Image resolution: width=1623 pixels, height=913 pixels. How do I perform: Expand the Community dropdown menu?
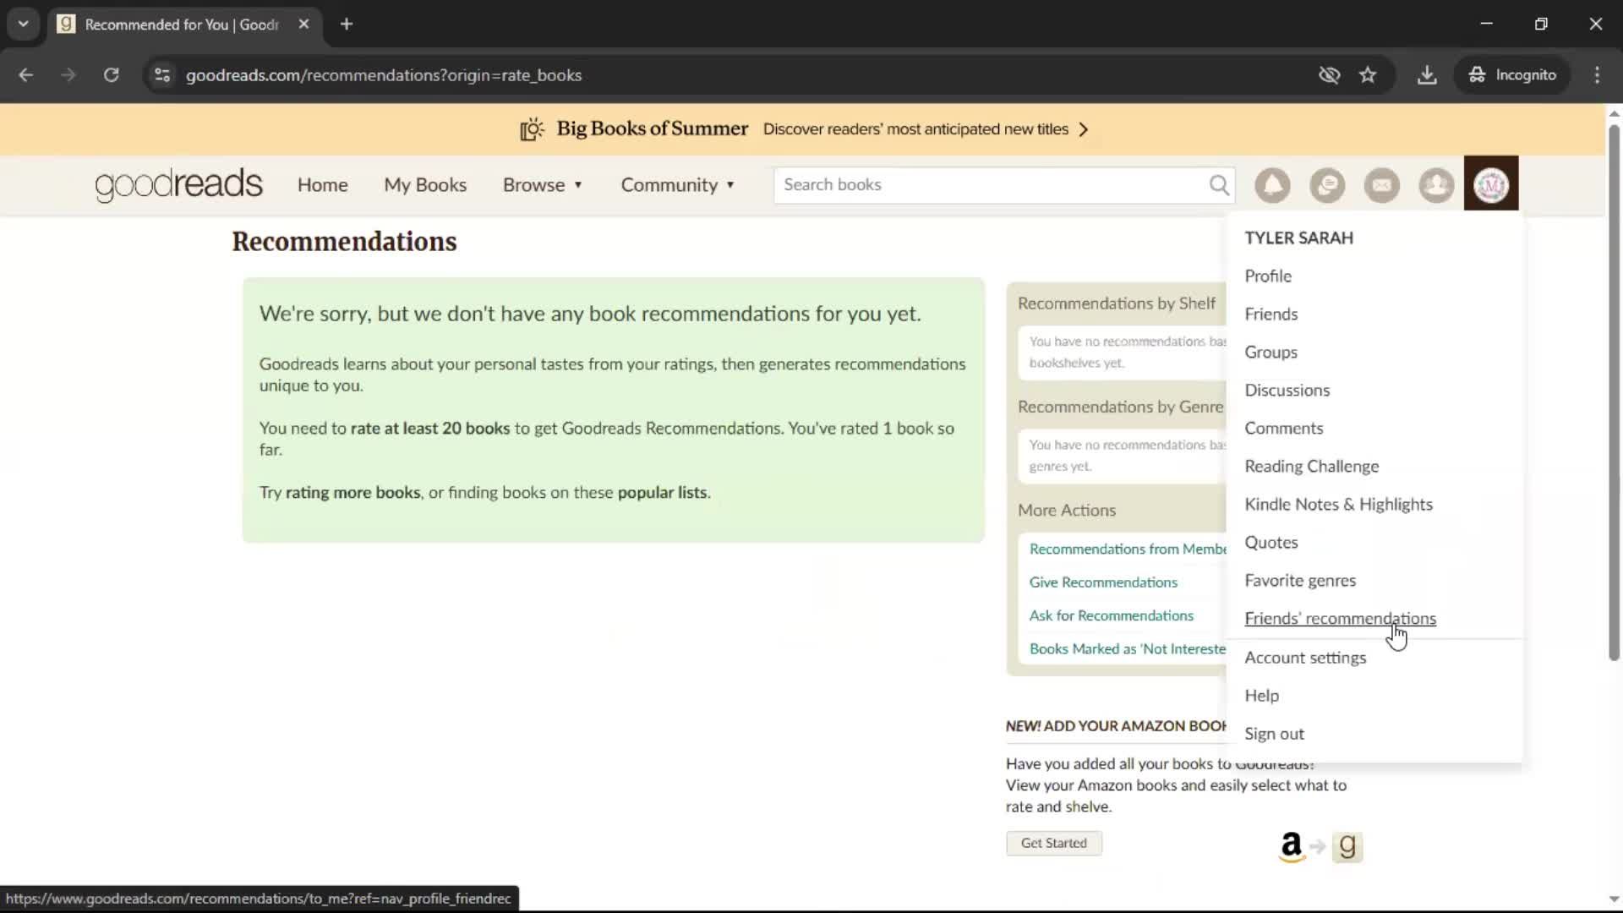pos(678,185)
